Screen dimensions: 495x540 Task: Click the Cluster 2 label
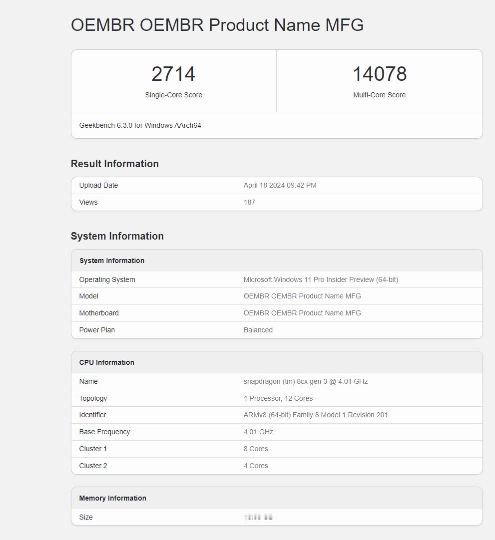click(93, 466)
